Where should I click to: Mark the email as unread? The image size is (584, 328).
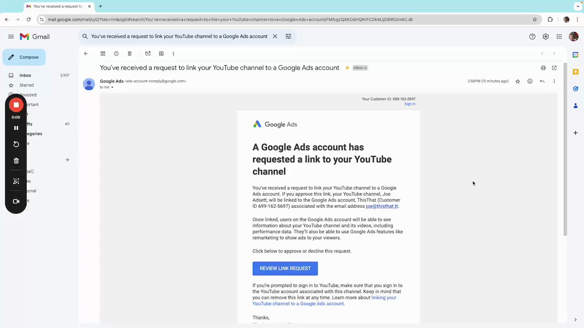click(148, 54)
